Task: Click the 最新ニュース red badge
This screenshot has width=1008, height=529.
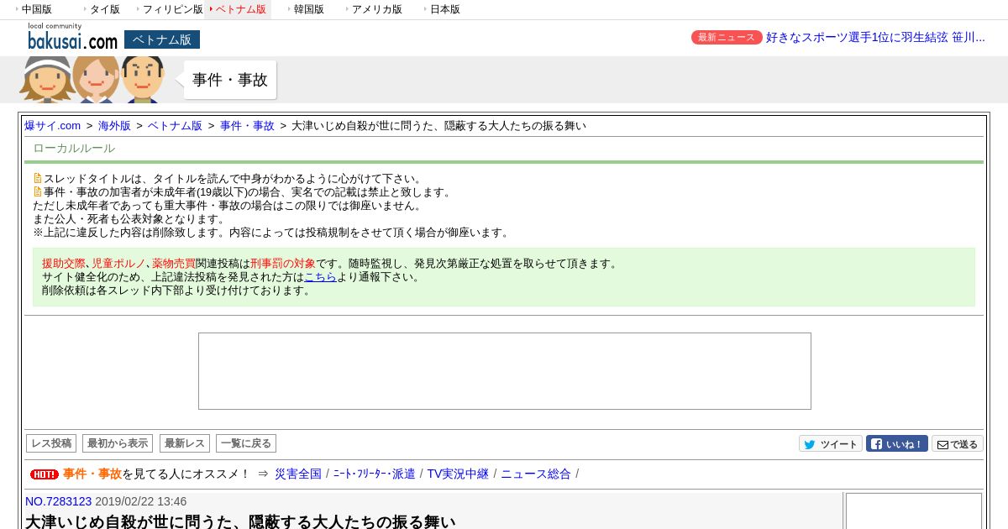Action: (727, 37)
